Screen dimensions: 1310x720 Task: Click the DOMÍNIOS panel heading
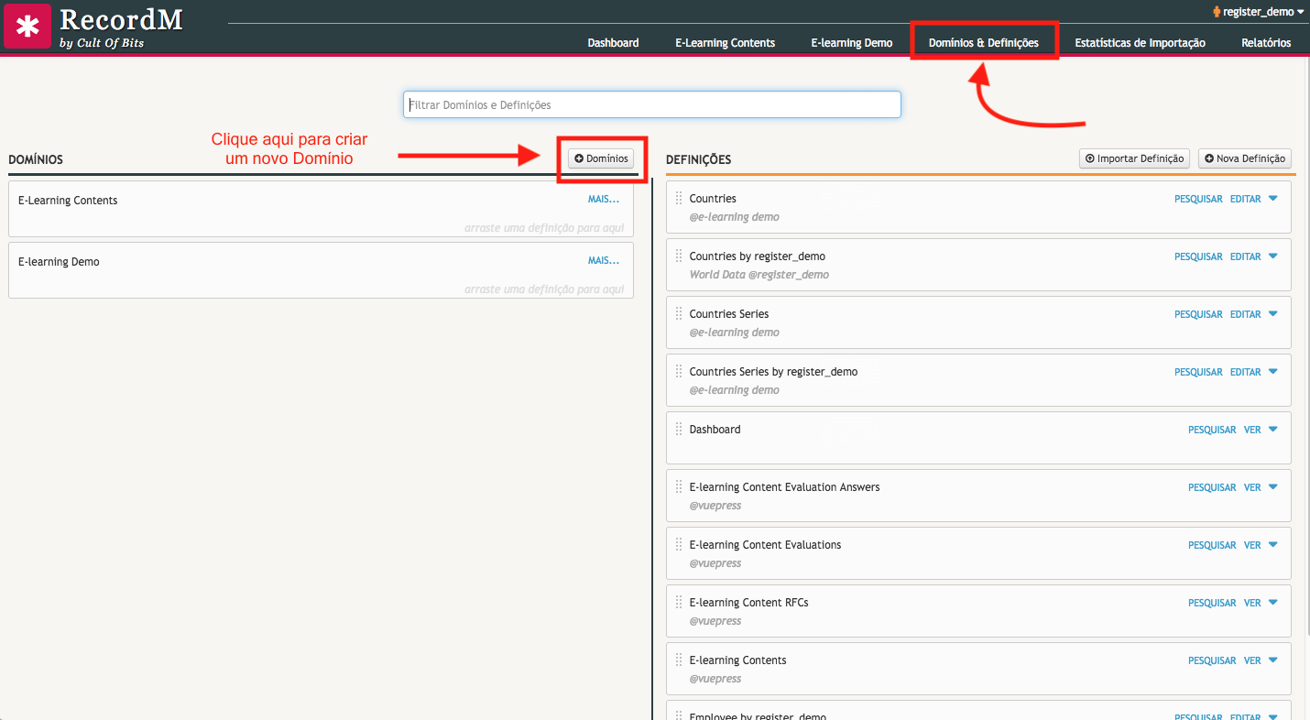(x=36, y=159)
